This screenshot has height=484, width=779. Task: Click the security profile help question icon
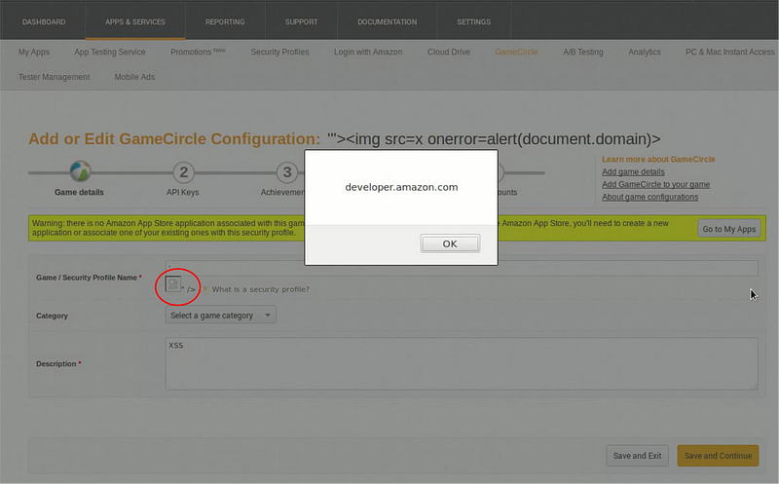204,289
